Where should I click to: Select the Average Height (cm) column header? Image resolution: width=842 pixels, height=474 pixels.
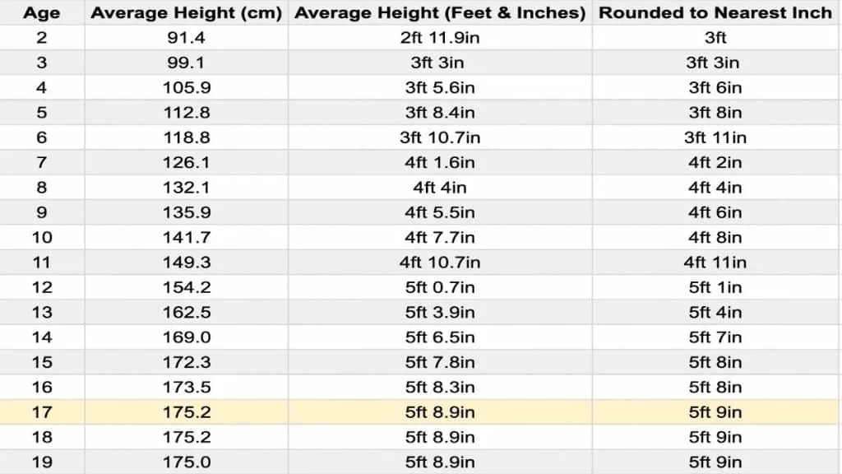point(187,13)
